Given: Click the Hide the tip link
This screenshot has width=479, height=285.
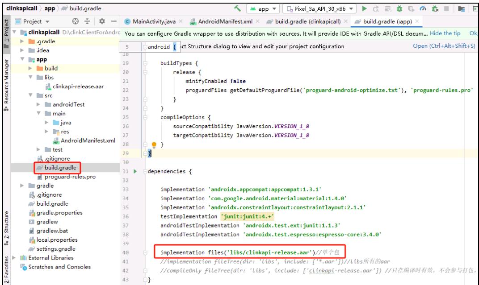Looking at the screenshot, I should coord(445,34).
